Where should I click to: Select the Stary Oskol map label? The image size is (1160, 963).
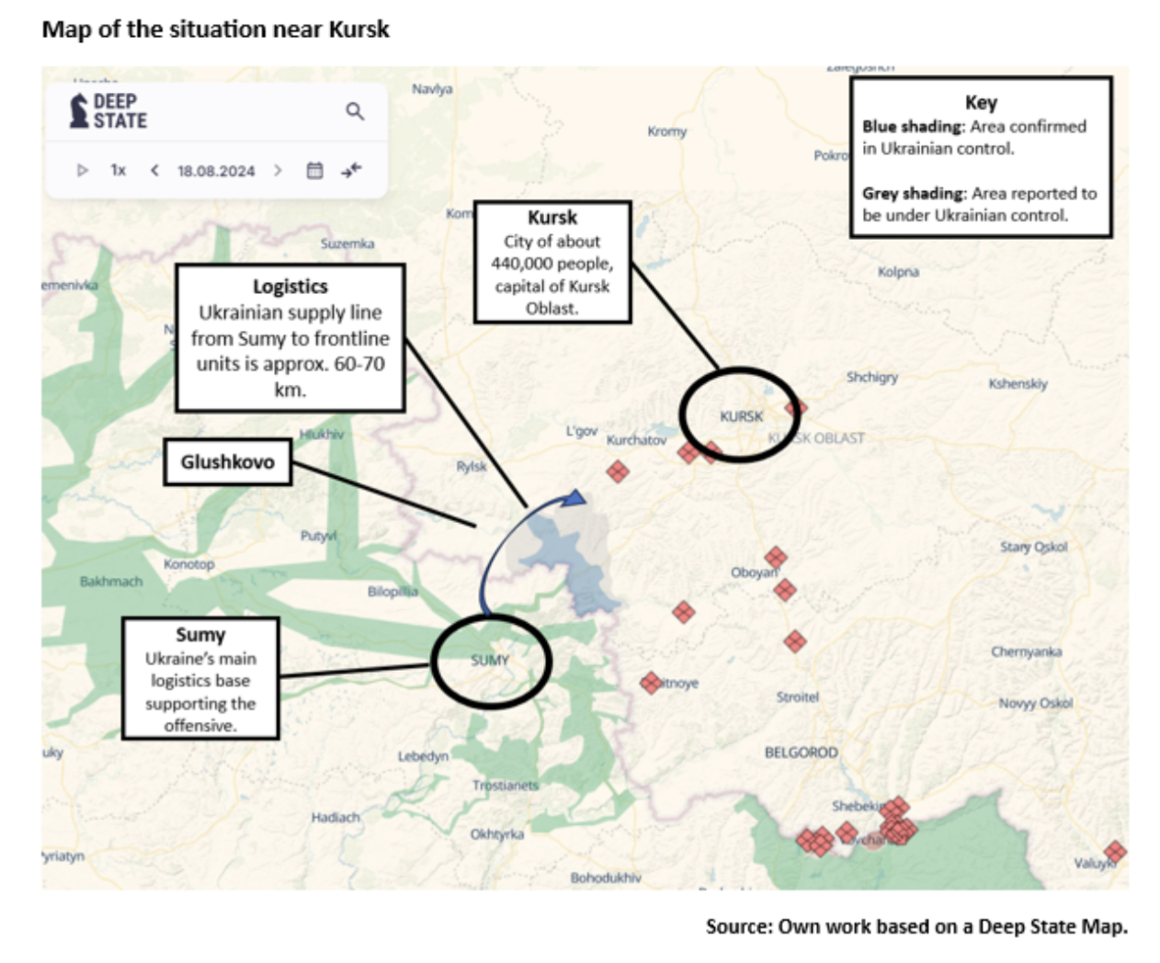coord(1033,547)
